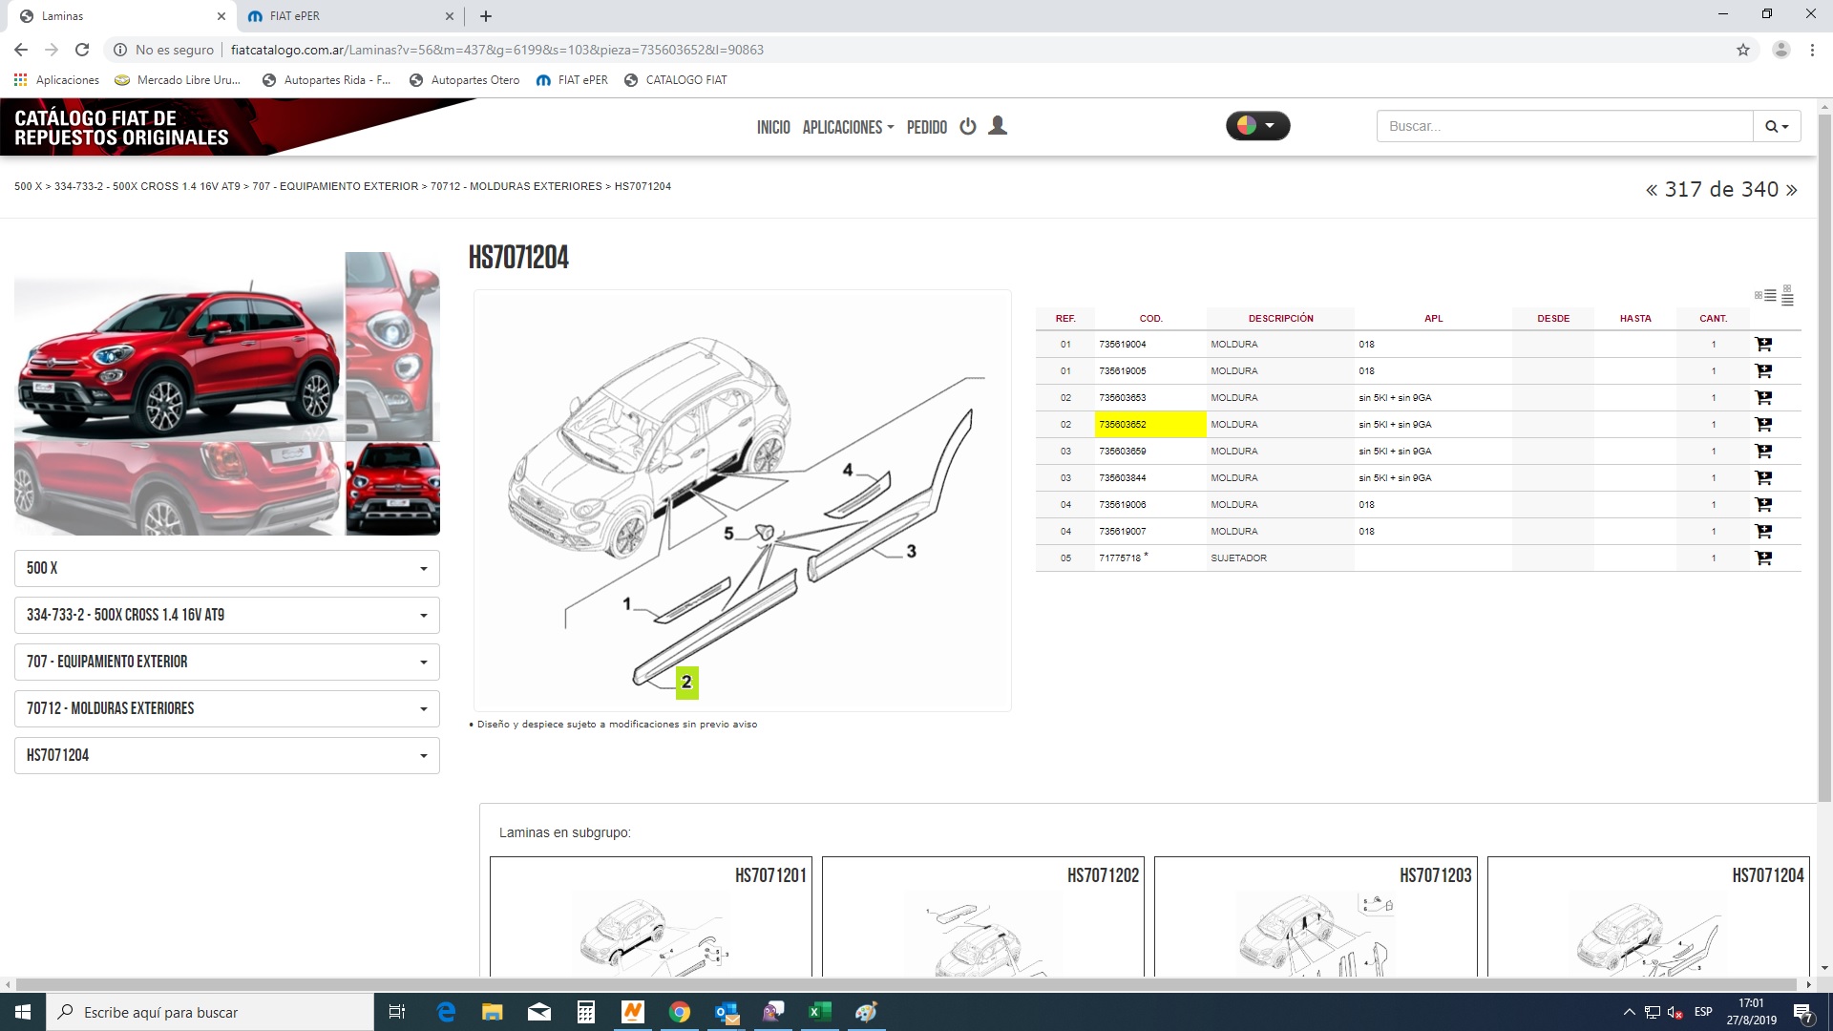Open the Chrome three-dot menu

click(x=1812, y=50)
